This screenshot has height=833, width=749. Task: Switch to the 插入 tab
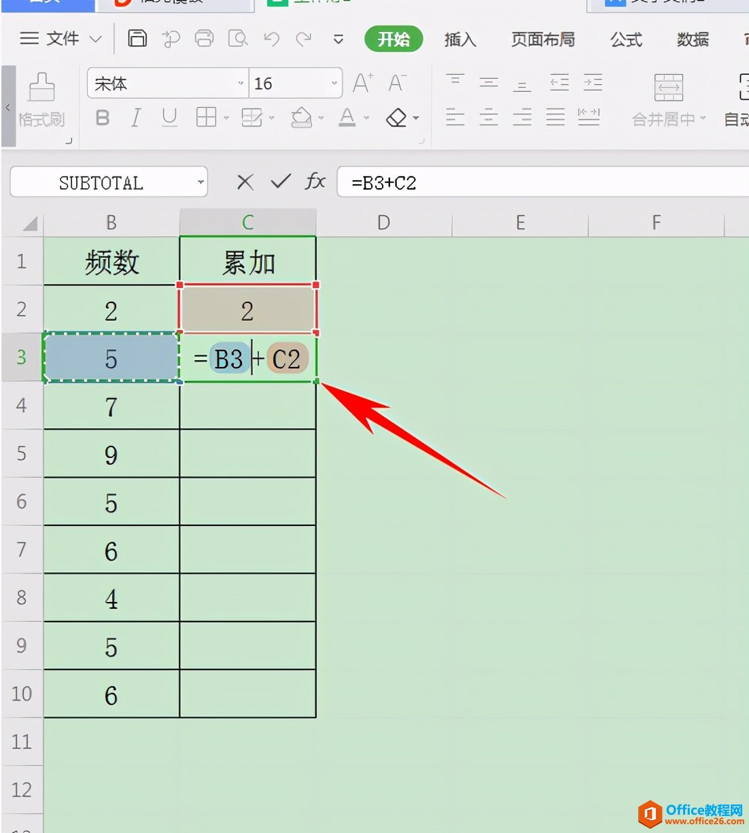point(460,39)
